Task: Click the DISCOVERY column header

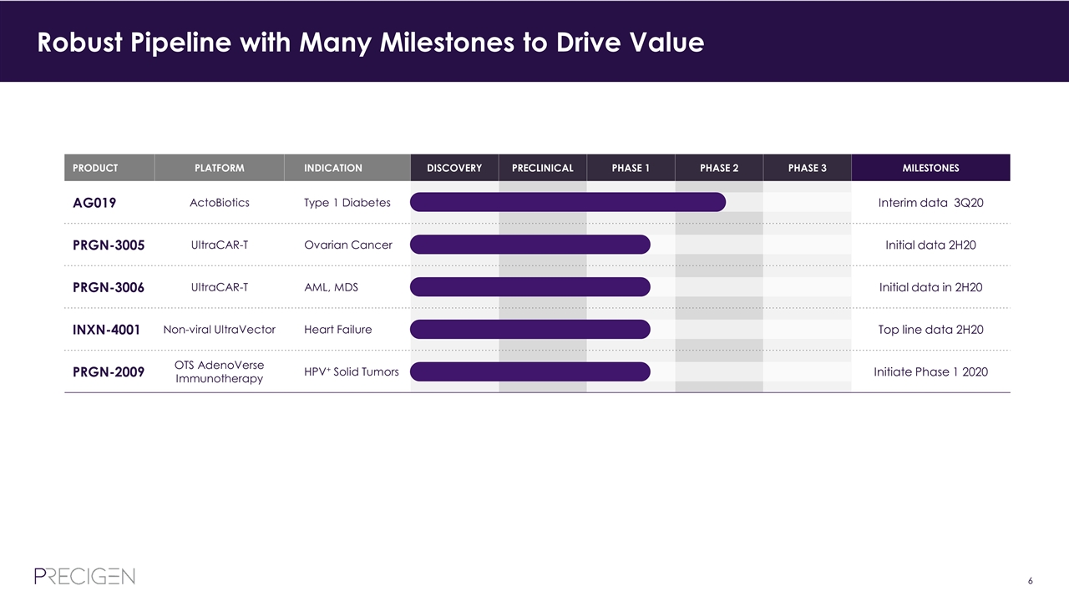Action: [454, 168]
